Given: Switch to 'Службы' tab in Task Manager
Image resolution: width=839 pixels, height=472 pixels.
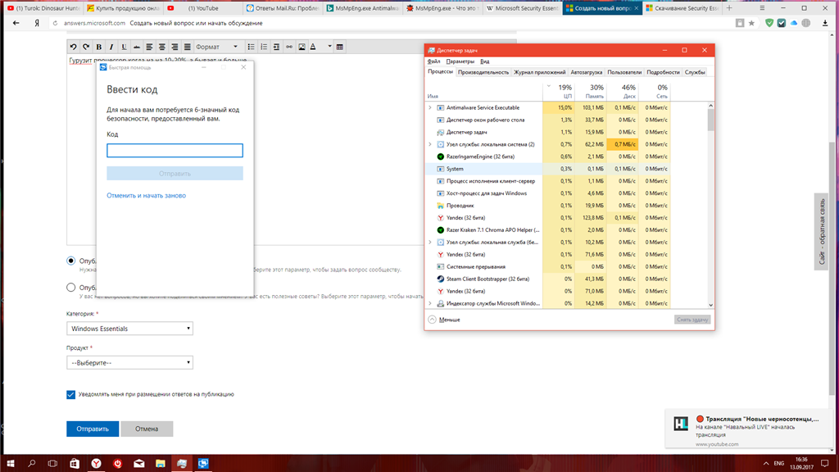Looking at the screenshot, I should 695,72.
